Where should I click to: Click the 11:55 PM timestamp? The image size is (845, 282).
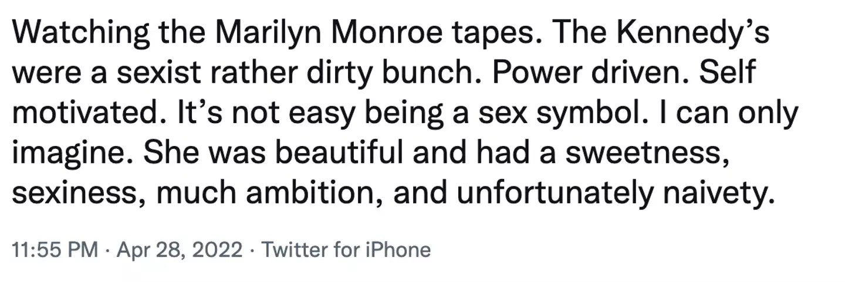pos(55,250)
